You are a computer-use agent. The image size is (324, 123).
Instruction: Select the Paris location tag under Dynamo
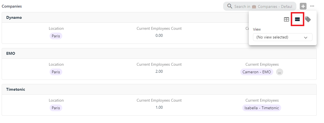[56, 36]
